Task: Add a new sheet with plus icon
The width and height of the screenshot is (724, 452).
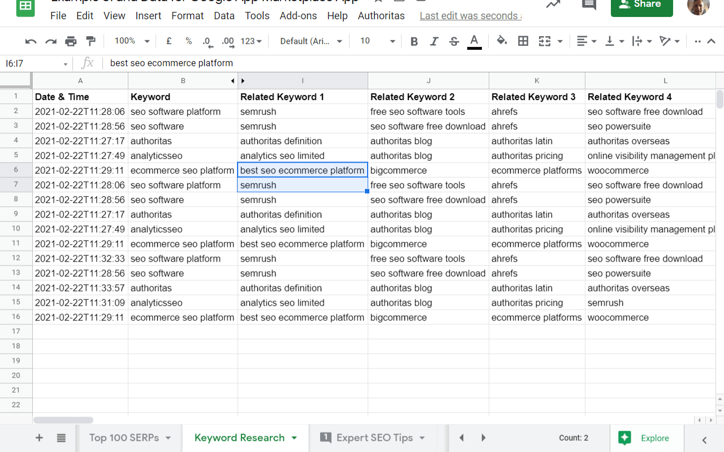Action: [39, 438]
